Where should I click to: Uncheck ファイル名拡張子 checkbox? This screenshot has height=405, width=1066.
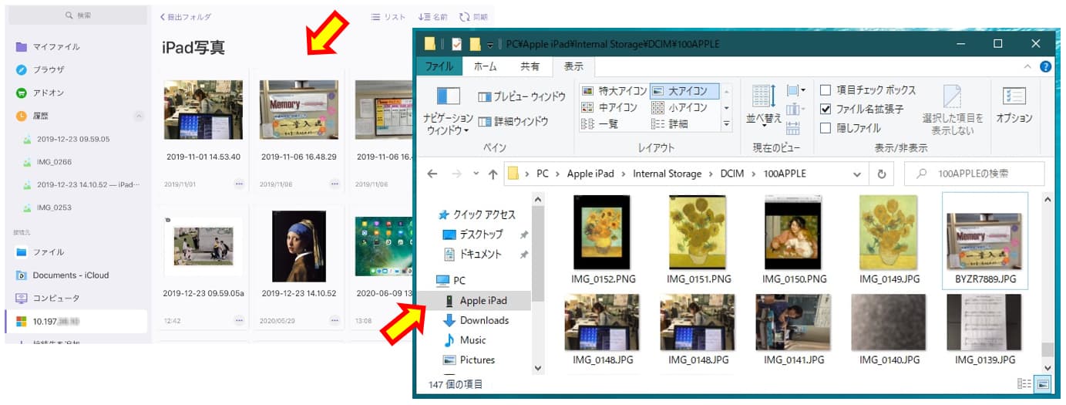[826, 109]
